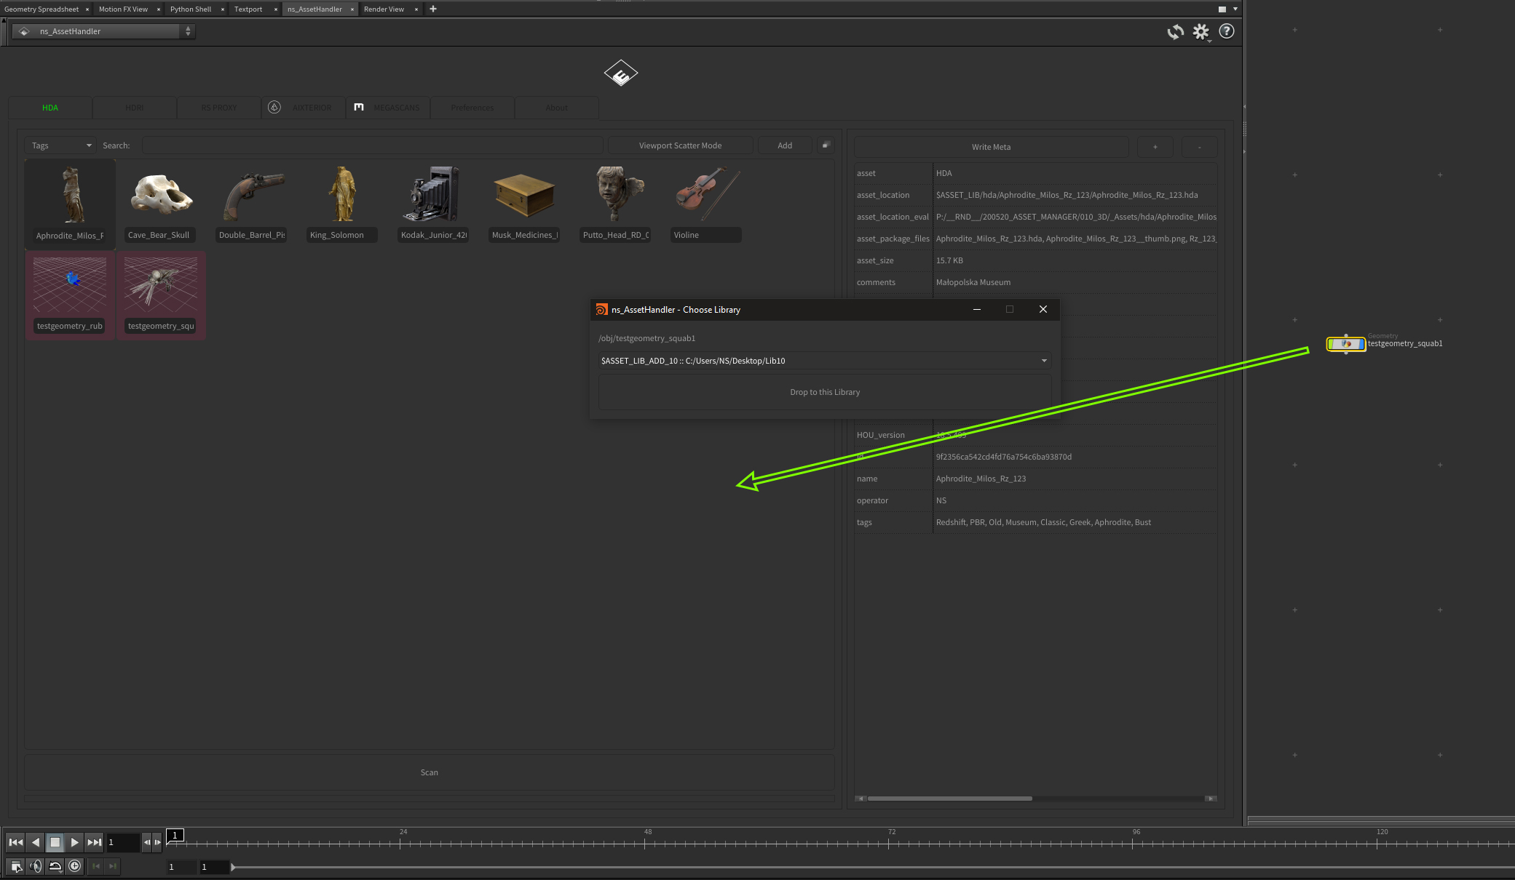Toggle real-time playback clock icon
Image resolution: width=1515 pixels, height=880 pixels.
click(x=75, y=866)
